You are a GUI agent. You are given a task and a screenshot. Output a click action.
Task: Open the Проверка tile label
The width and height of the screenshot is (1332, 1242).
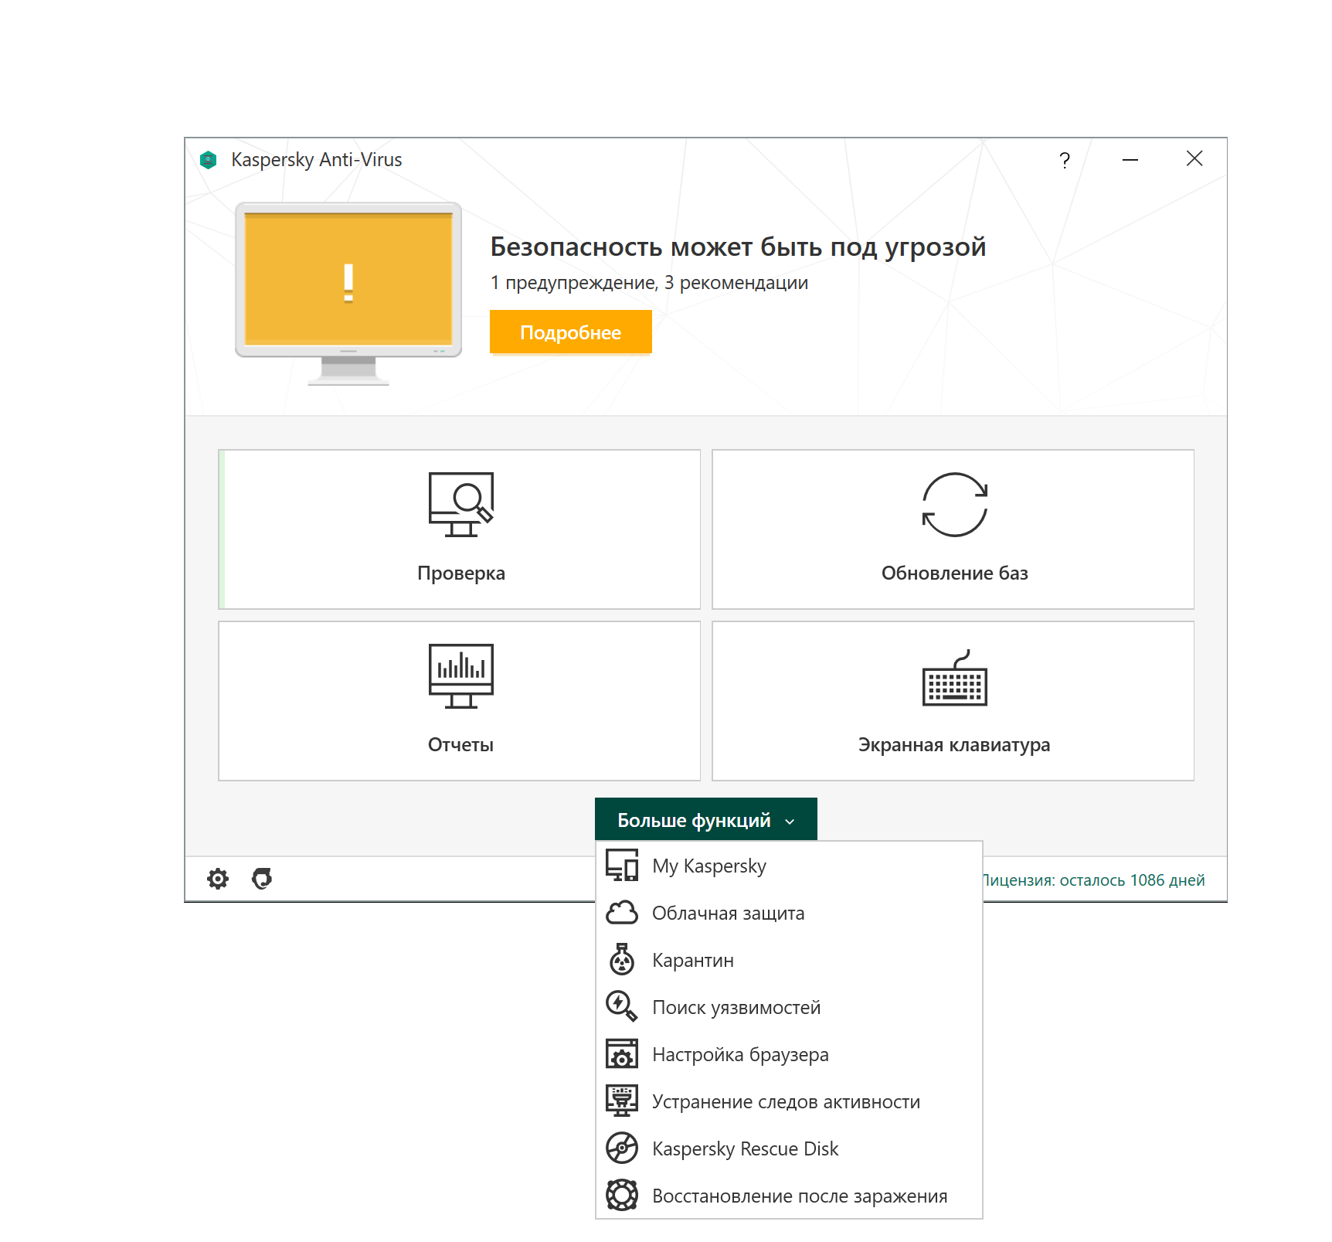point(461,573)
